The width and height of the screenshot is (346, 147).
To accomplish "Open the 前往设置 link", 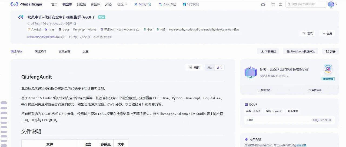I will tap(301, 145).
